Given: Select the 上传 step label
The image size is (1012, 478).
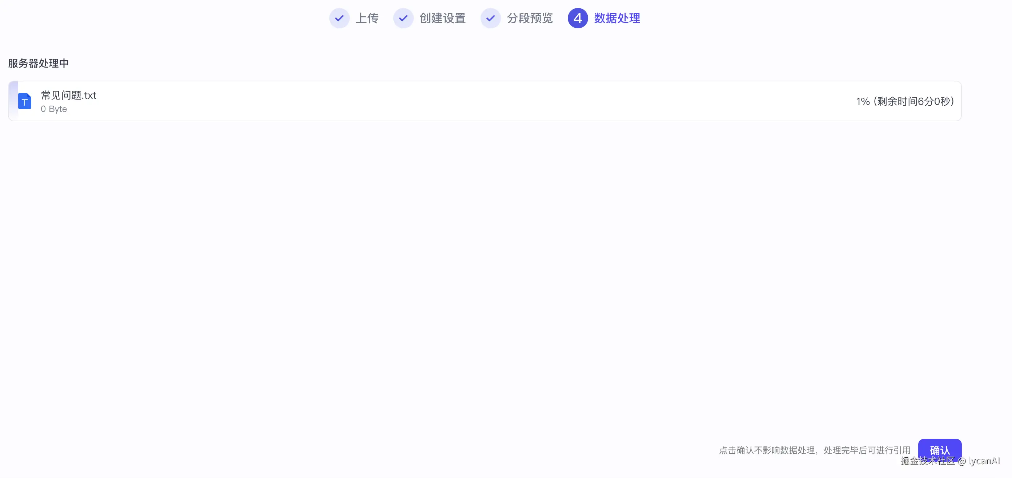Looking at the screenshot, I should tap(367, 18).
